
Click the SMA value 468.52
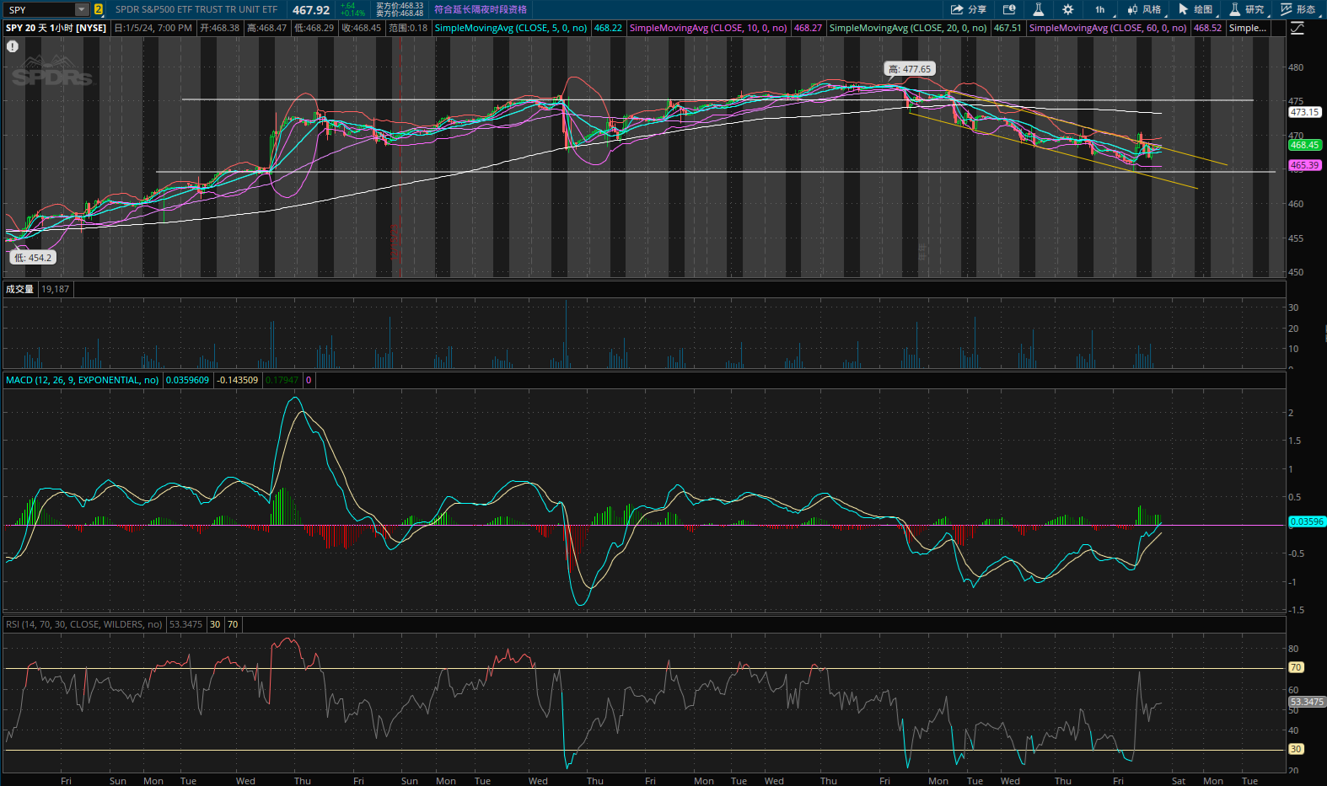point(1207,28)
